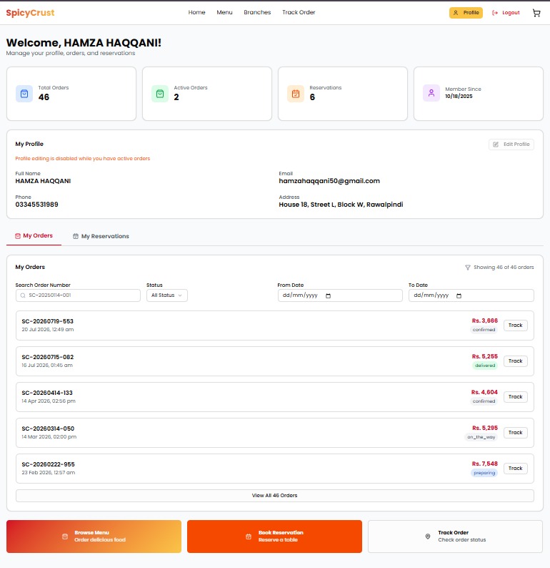Open Menu in the navigation bar

point(224,12)
